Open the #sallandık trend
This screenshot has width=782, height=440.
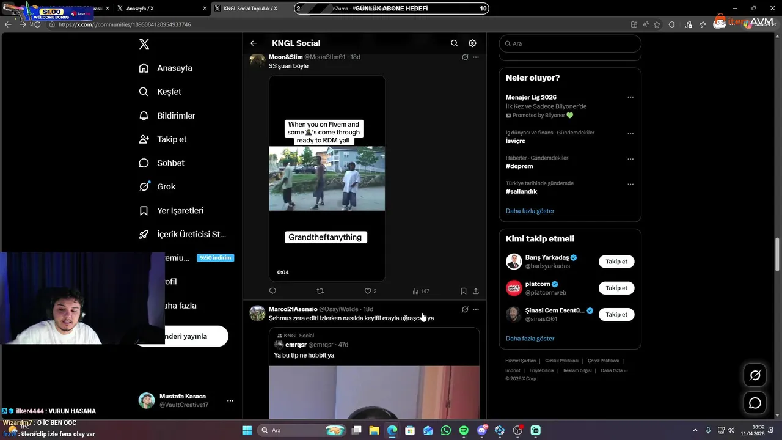click(521, 191)
